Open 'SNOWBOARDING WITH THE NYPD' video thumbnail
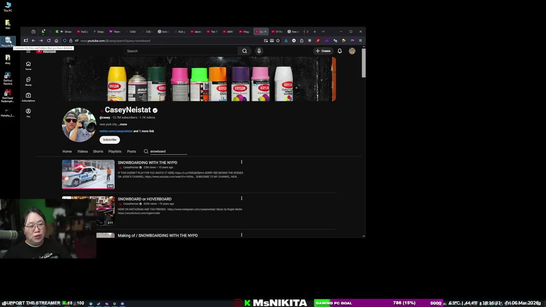The height and width of the screenshot is (307, 546). click(x=88, y=174)
